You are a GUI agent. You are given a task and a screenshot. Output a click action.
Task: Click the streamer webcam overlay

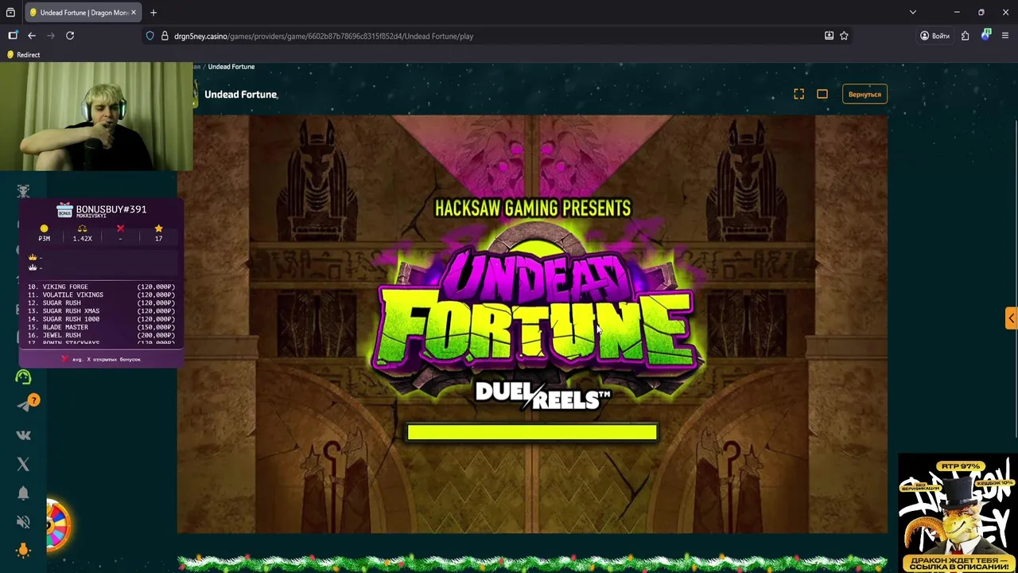(96, 117)
